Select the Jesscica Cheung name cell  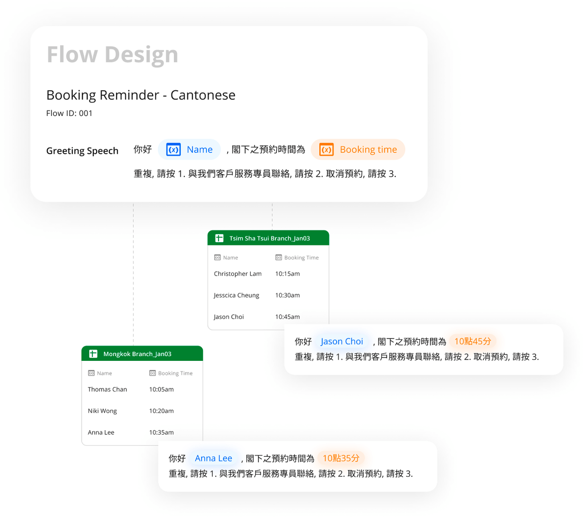tap(237, 295)
